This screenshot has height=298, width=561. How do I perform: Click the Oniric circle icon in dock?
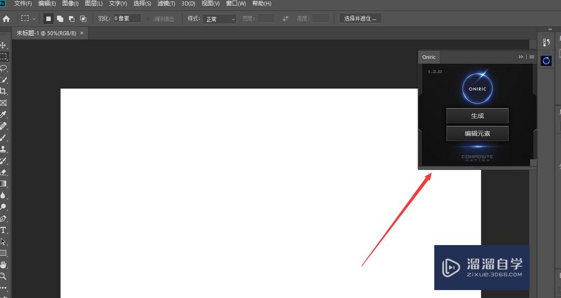(x=546, y=61)
